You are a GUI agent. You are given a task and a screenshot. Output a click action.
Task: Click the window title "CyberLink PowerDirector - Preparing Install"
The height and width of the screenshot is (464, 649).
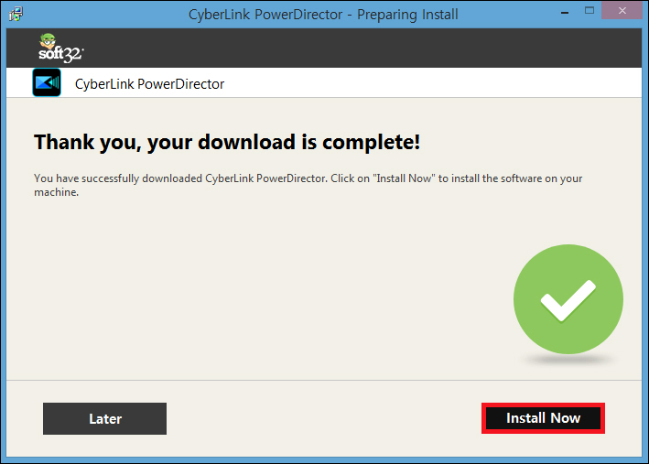(x=323, y=15)
